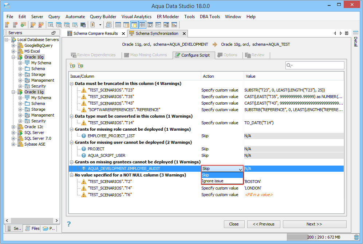363x244 pixels.
Task: Collapse the Oracle 10g server node
Action: tap(13, 57)
